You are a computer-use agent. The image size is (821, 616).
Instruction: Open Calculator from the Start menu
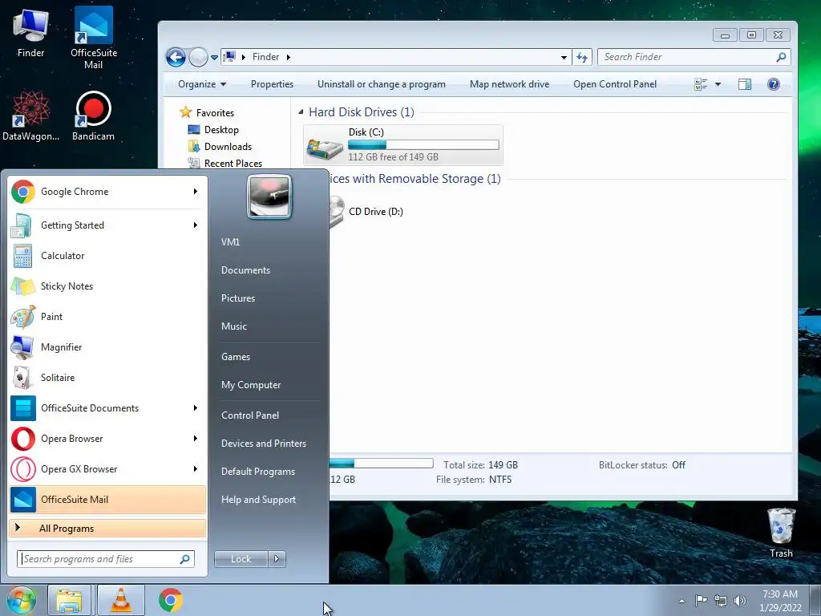107,256
